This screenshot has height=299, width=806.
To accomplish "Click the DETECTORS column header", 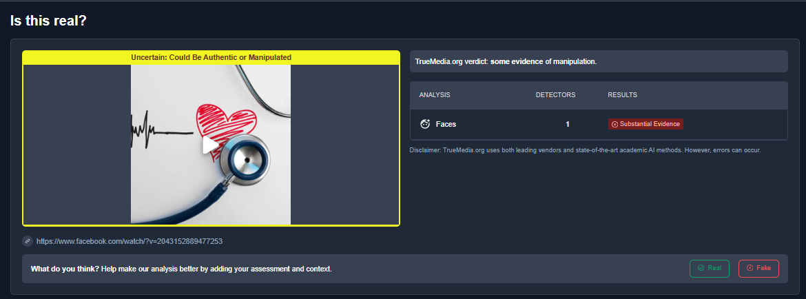I will pyautogui.click(x=556, y=95).
